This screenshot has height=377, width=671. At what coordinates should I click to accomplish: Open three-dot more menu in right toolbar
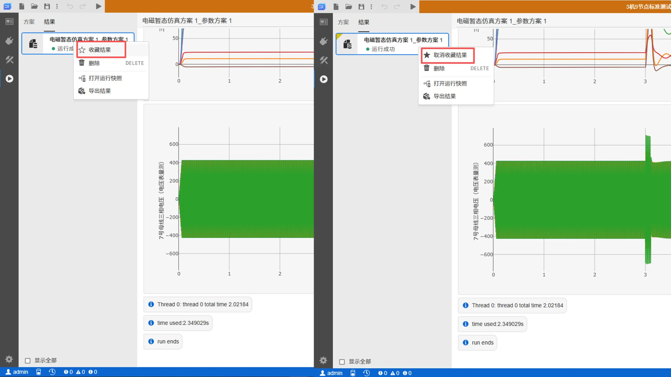click(371, 6)
